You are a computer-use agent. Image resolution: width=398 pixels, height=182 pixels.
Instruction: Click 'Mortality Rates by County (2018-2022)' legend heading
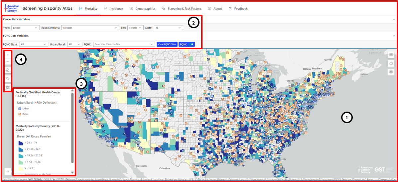[38, 128]
